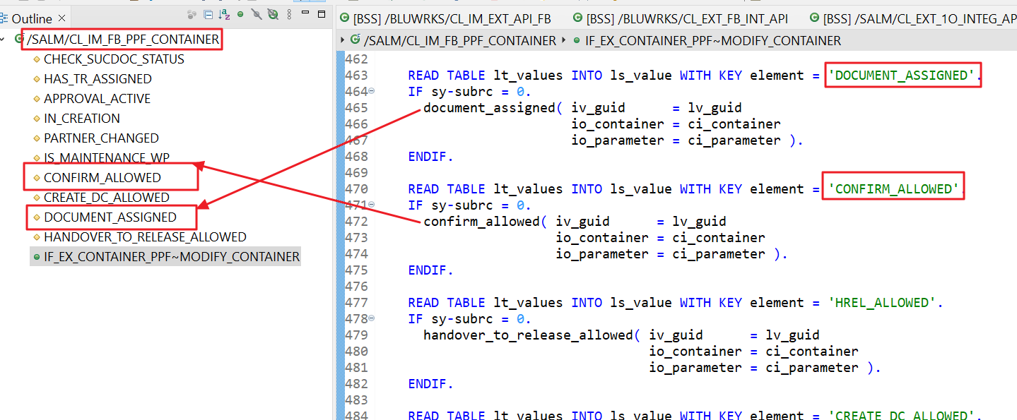The height and width of the screenshot is (420, 1017).
Task: Select HANDOVER_TO_RELEASE_ALLOWED in the Outline tree
Action: tap(145, 237)
